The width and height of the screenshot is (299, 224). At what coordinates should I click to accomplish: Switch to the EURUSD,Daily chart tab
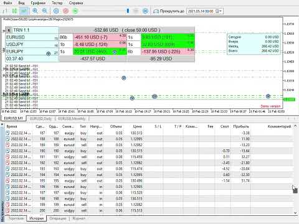point(40,119)
